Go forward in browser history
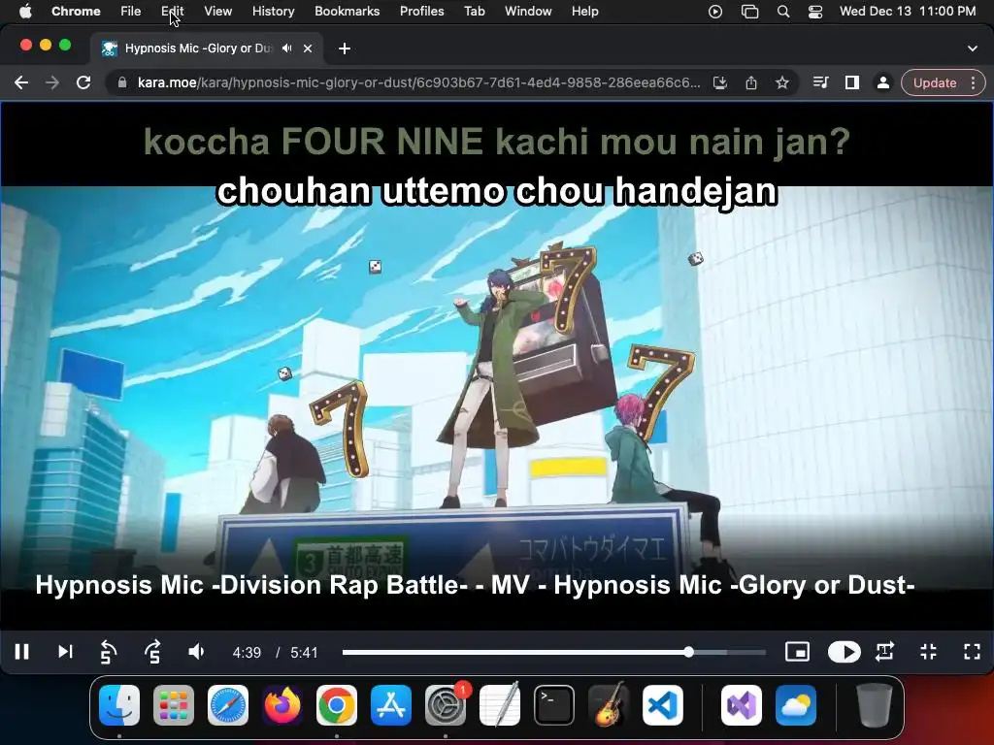Screen dimensions: 994x745 point(52,83)
